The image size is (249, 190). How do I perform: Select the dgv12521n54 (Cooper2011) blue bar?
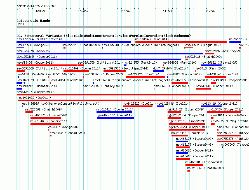[x=99, y=59]
